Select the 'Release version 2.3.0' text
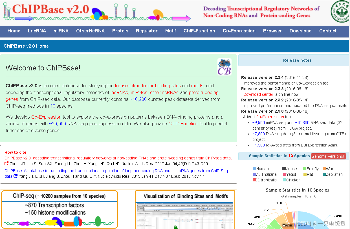350x229 pixels. coord(262,111)
